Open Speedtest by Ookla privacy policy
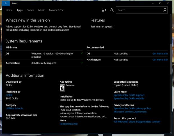The height and width of the screenshot is (136, 174). pyautogui.click(x=132, y=108)
